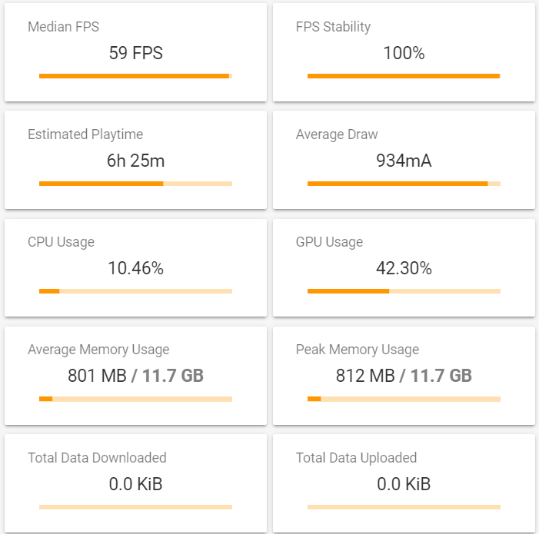The image size is (539, 534).
Task: Select the 100% stability value
Action: click(x=404, y=54)
